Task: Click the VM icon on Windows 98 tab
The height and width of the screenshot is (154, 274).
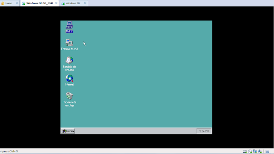Action: [x=63, y=3]
